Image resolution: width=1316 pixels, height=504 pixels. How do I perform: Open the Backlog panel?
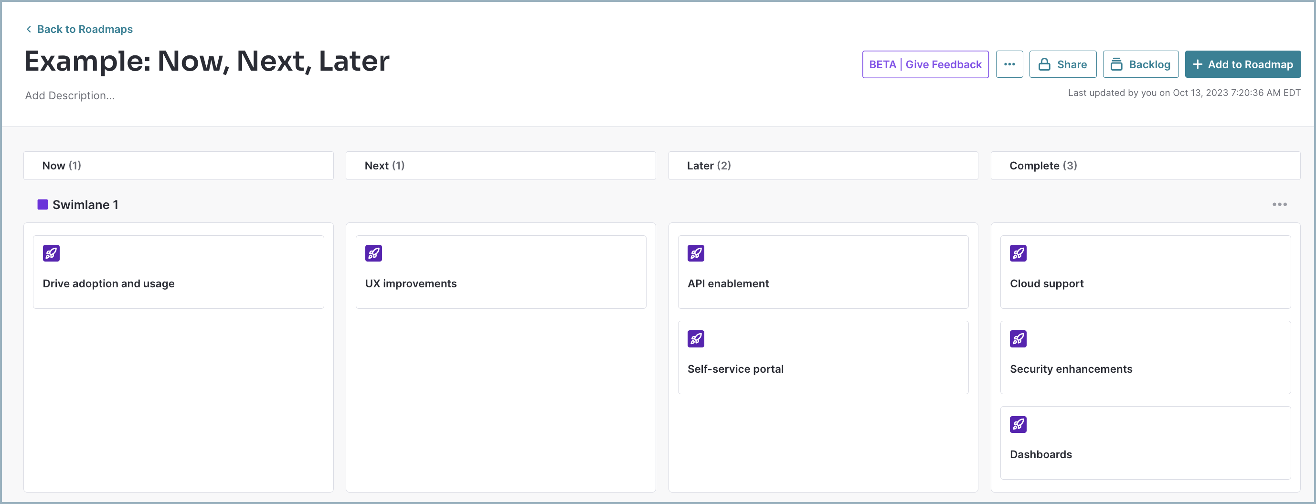click(1140, 64)
